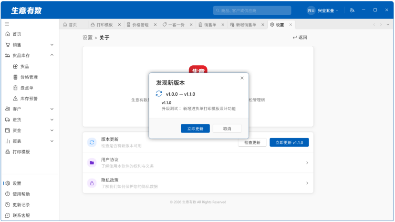Expand the 进货 section chevron
Viewport: 395px width, 222px height.
pos(52,120)
